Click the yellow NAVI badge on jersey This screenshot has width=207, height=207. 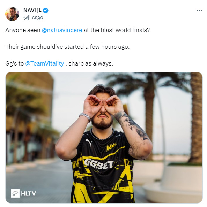(x=111, y=147)
